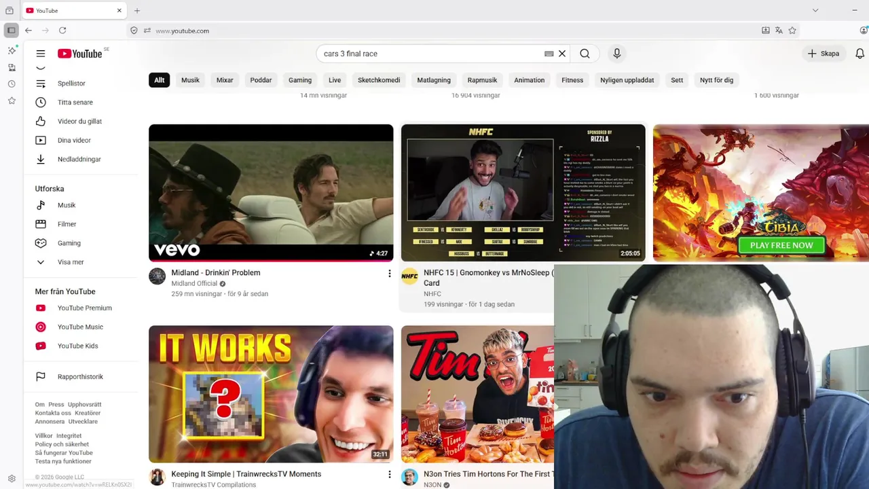The width and height of the screenshot is (869, 489).
Task: Clear the search text with the X icon
Action: click(x=562, y=54)
